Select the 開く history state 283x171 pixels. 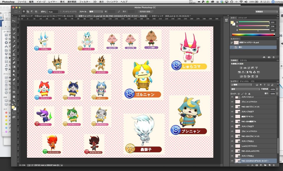(254, 47)
